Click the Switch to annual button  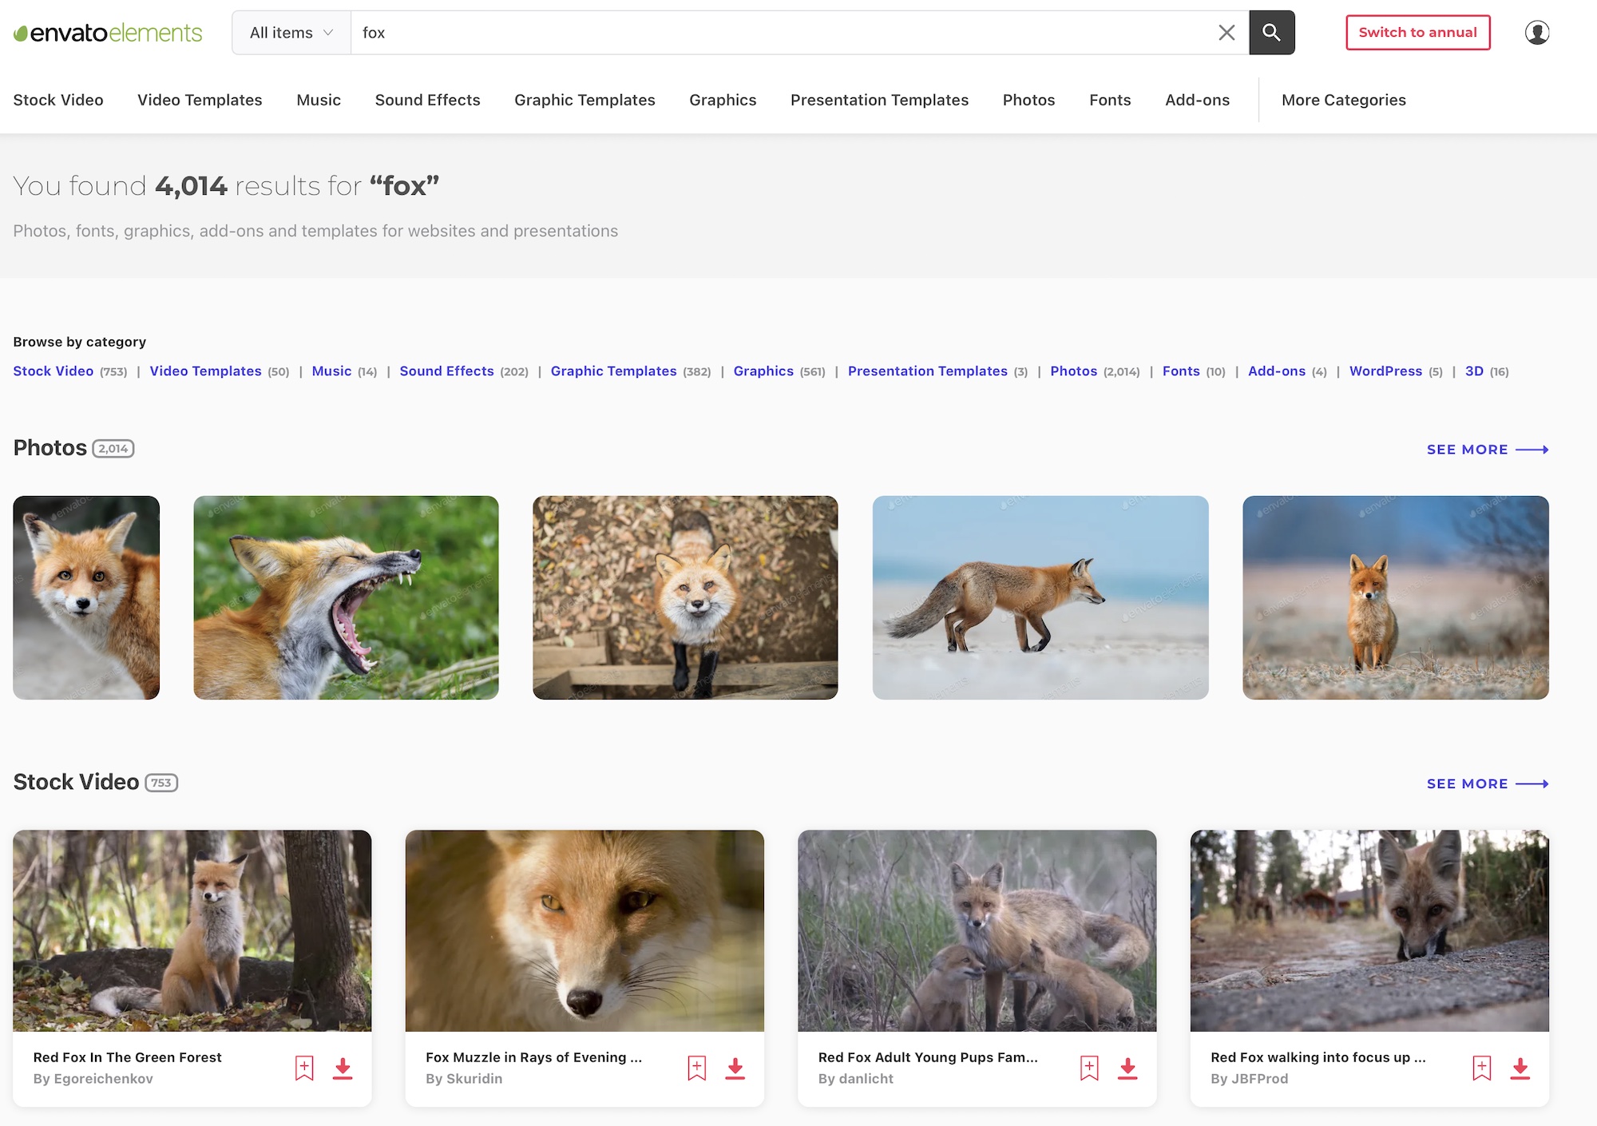(x=1417, y=33)
